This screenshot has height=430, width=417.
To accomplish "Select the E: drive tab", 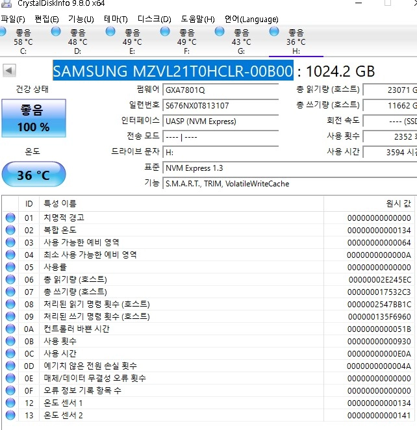I will [x=132, y=42].
